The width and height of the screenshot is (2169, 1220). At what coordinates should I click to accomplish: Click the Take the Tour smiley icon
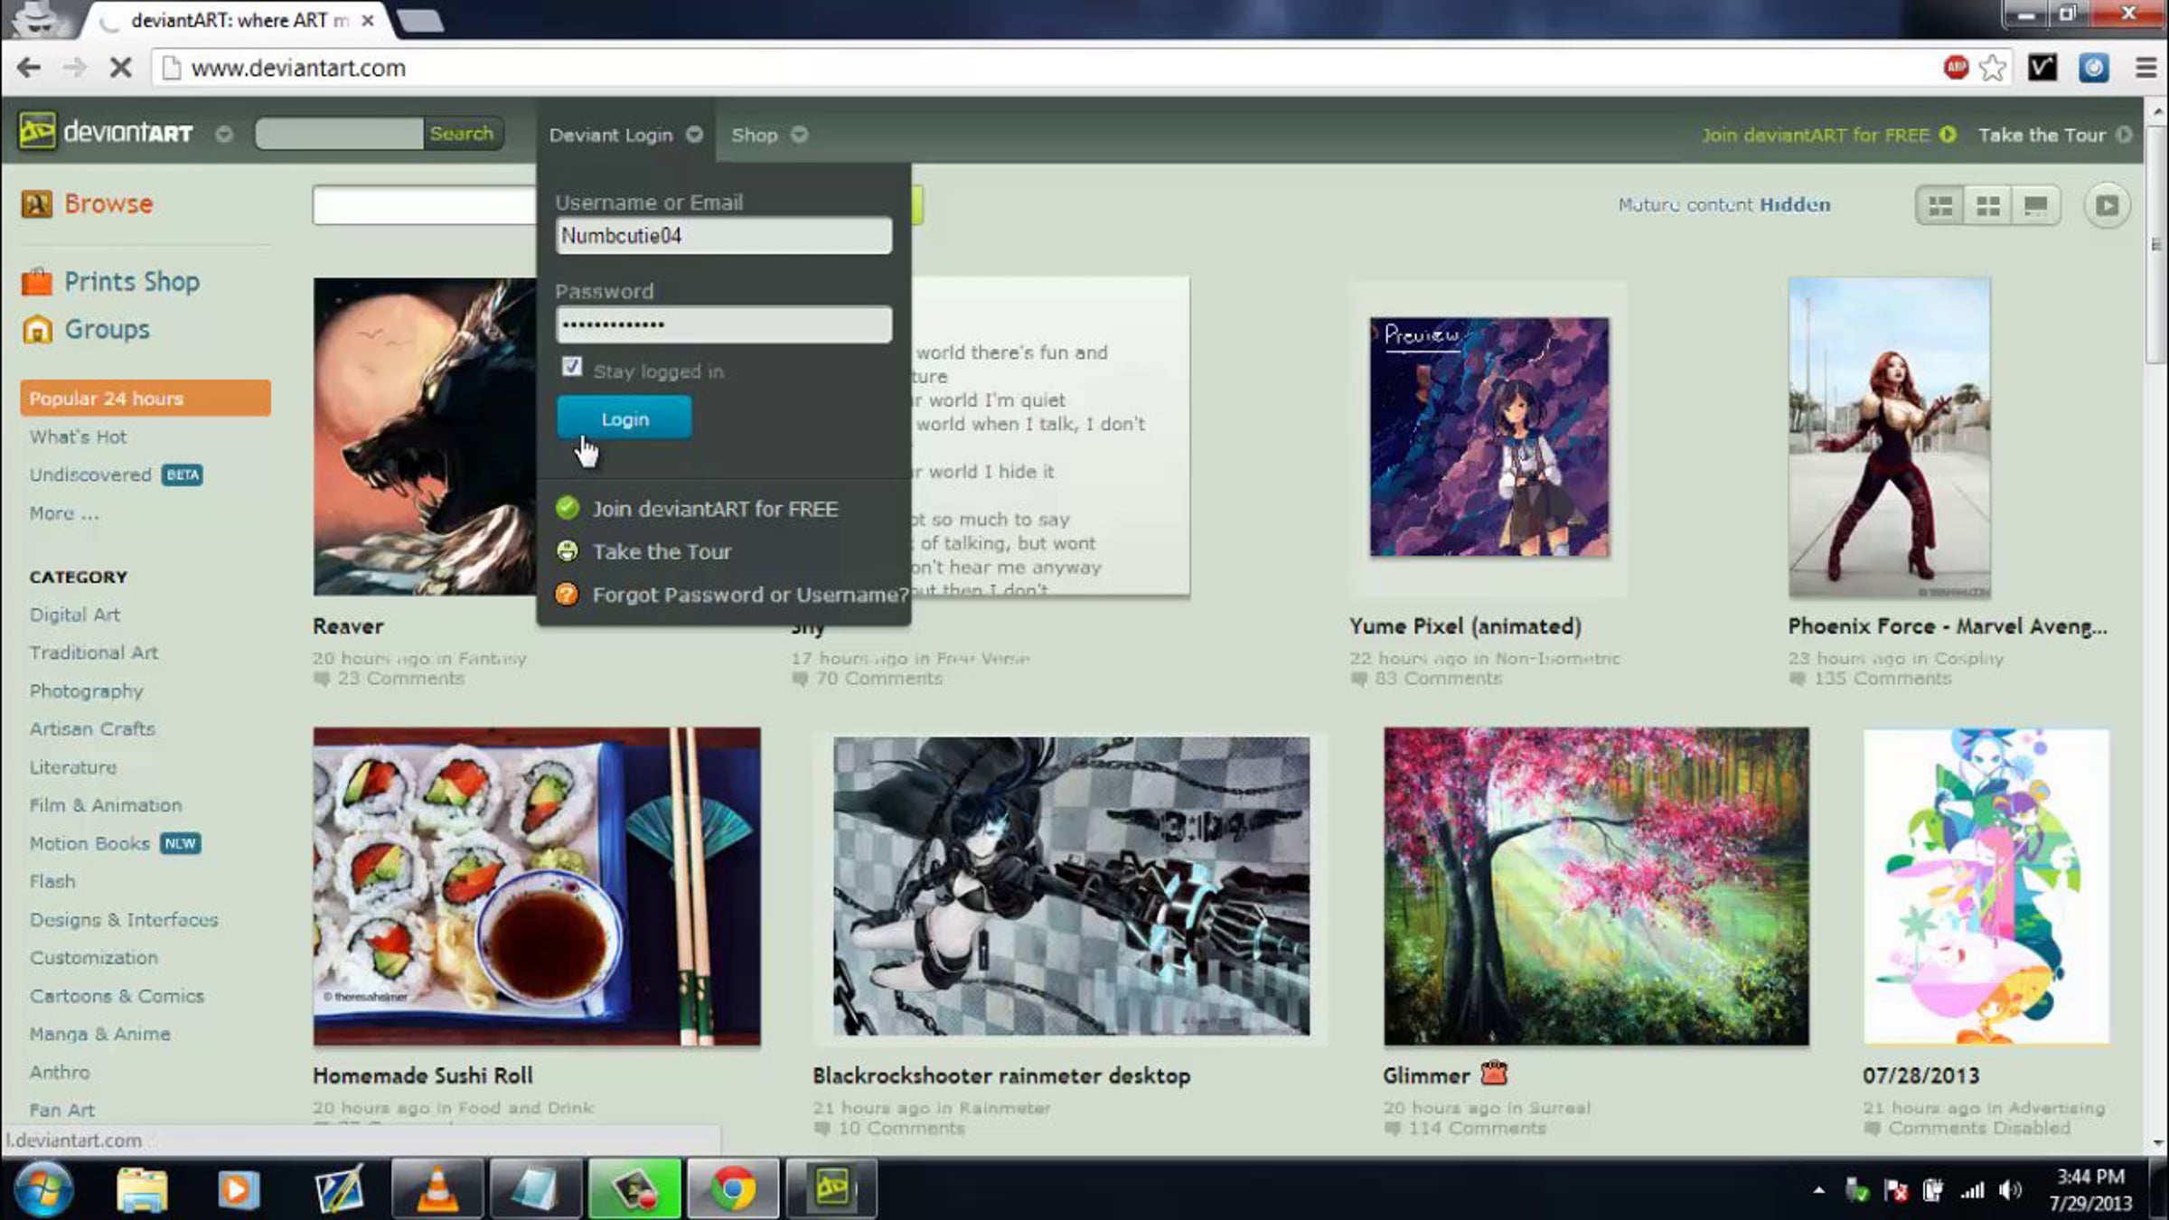click(x=568, y=551)
